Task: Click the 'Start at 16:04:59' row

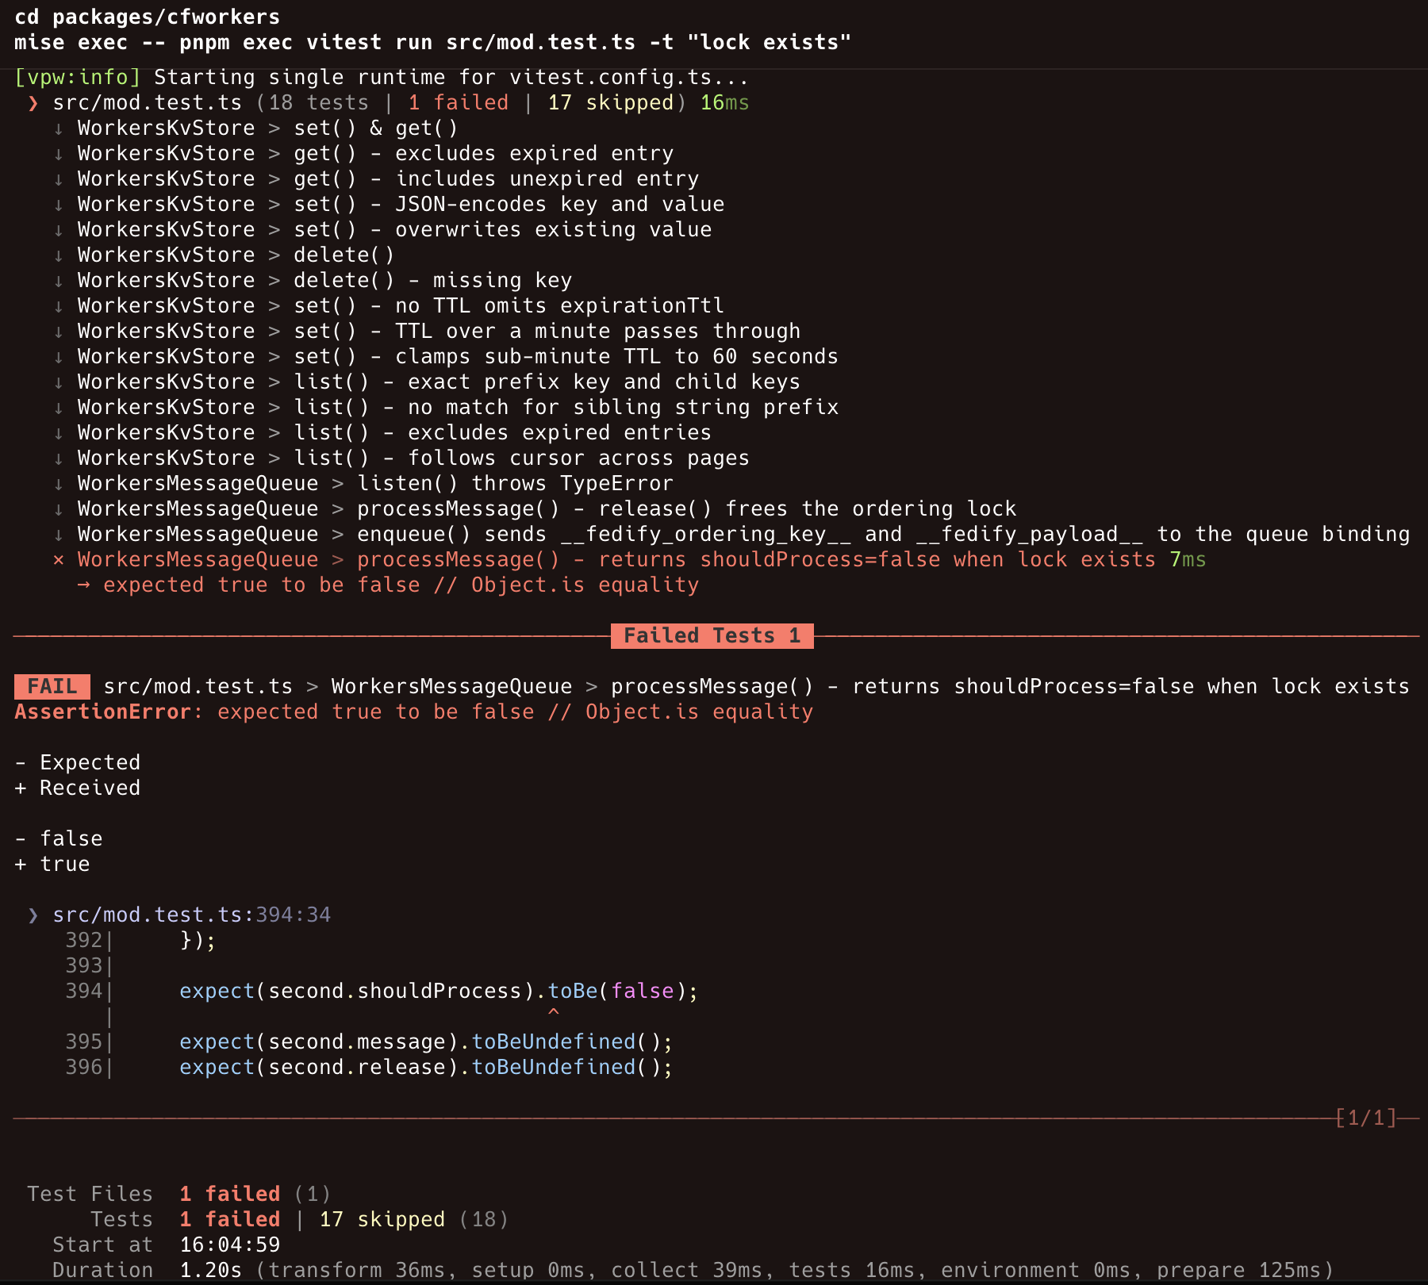Action: coord(166,1245)
